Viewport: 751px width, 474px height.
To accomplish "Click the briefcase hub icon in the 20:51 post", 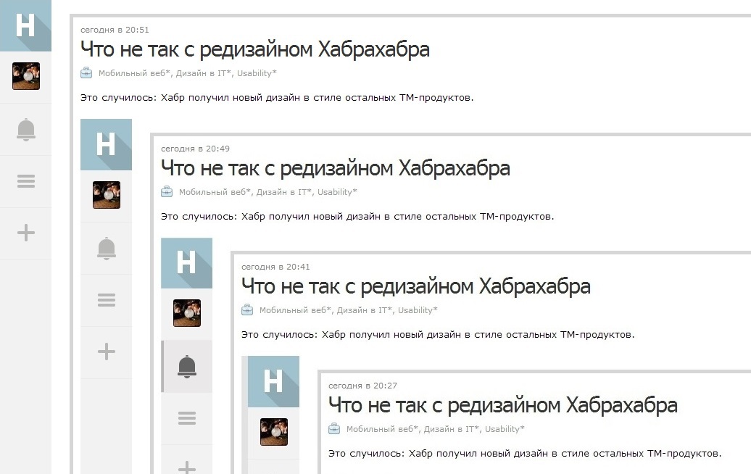I will click(86, 72).
